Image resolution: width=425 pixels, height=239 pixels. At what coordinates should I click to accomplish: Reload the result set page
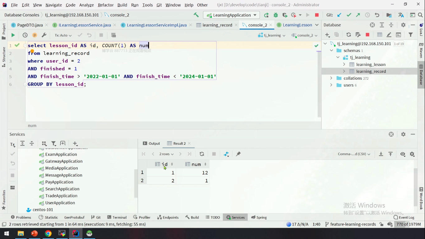pos(202,154)
